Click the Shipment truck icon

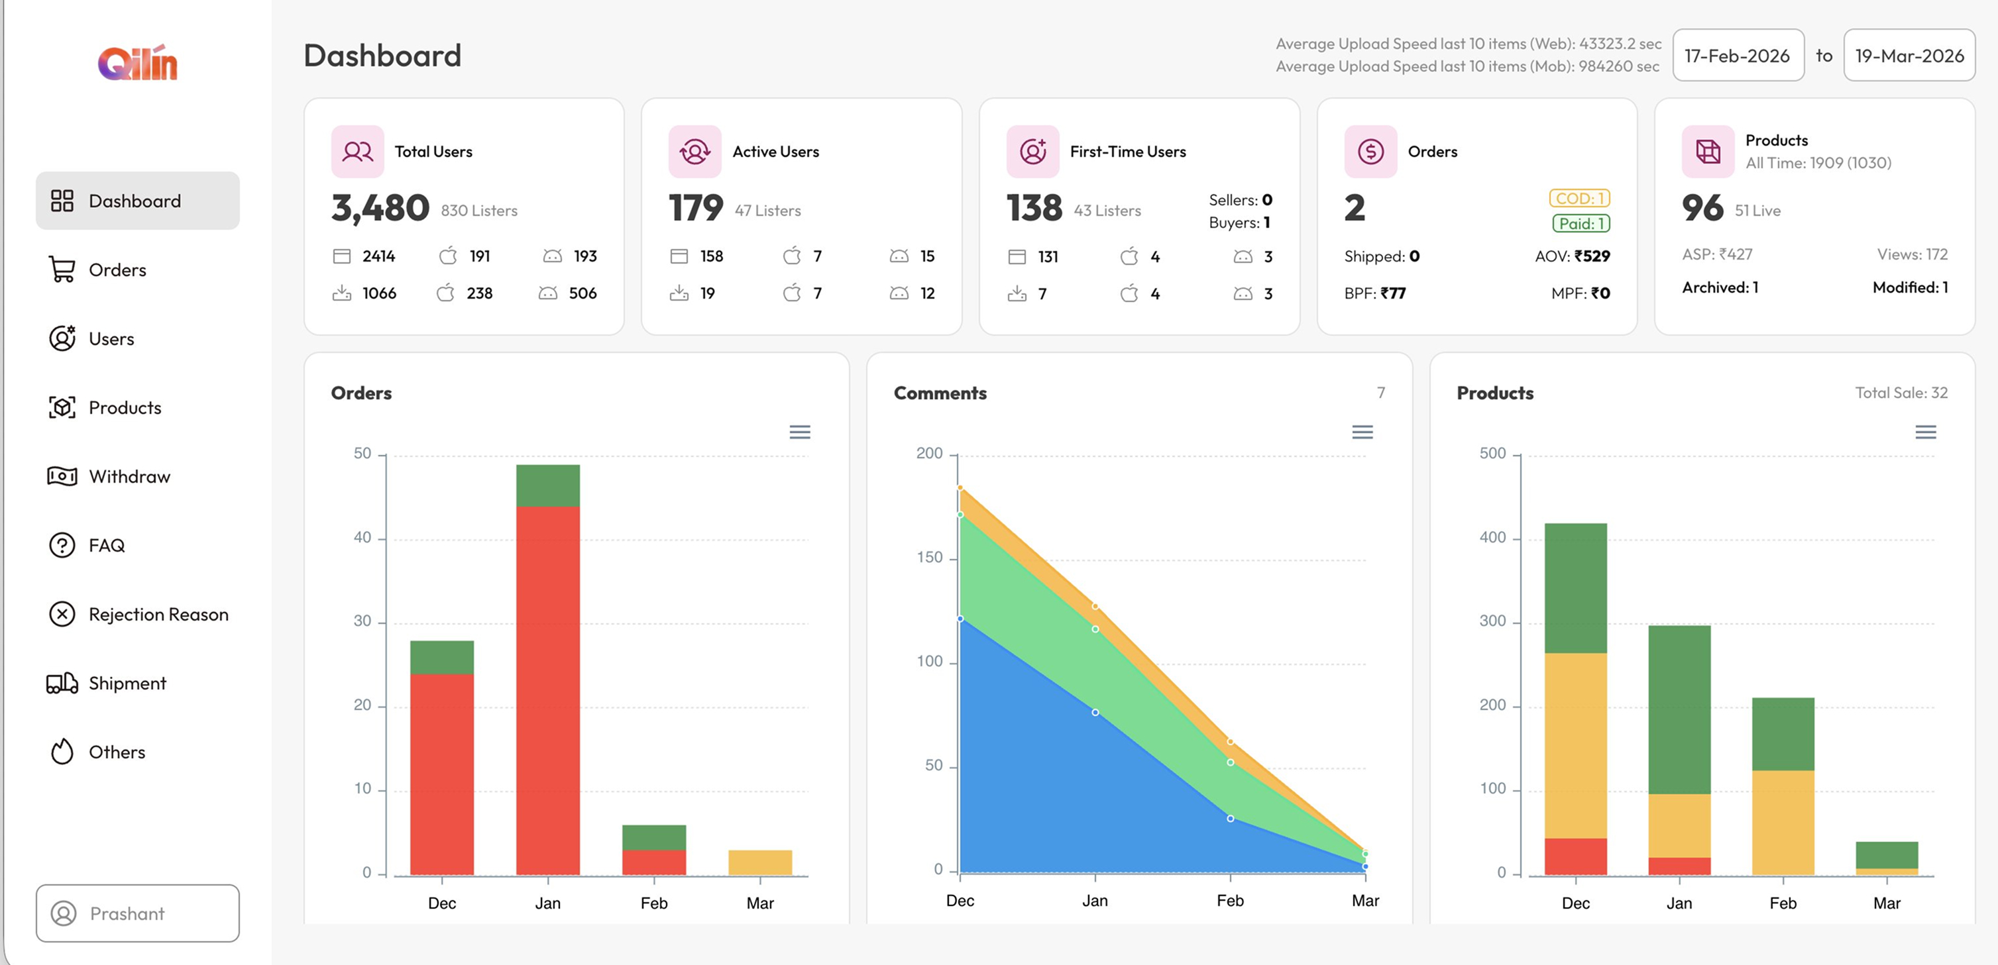pos(62,683)
